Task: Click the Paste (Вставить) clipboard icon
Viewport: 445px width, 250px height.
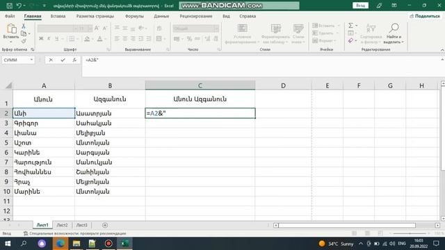Action: [x=11, y=29]
